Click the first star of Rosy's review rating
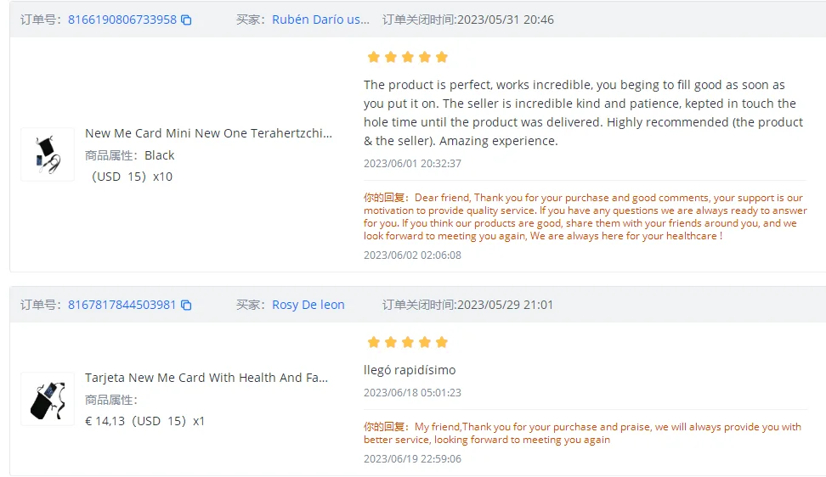Image resolution: width=826 pixels, height=477 pixels. [373, 342]
